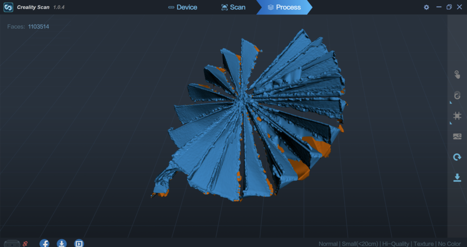Image resolution: width=467 pixels, height=247 pixels.
Task: Open the video tutorial play icon
Action: [79, 243]
